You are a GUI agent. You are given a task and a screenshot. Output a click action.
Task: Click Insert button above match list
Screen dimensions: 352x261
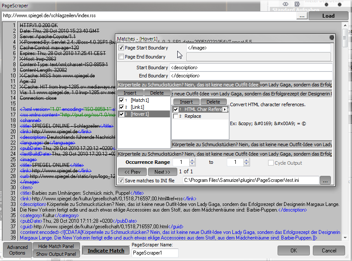click(130, 93)
